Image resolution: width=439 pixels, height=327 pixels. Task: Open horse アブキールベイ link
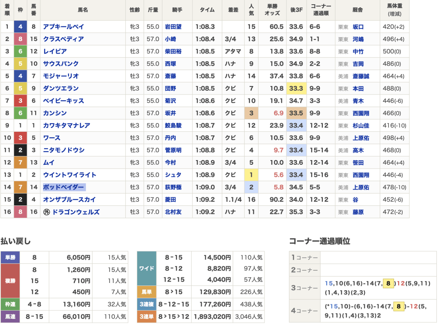coord(63,27)
